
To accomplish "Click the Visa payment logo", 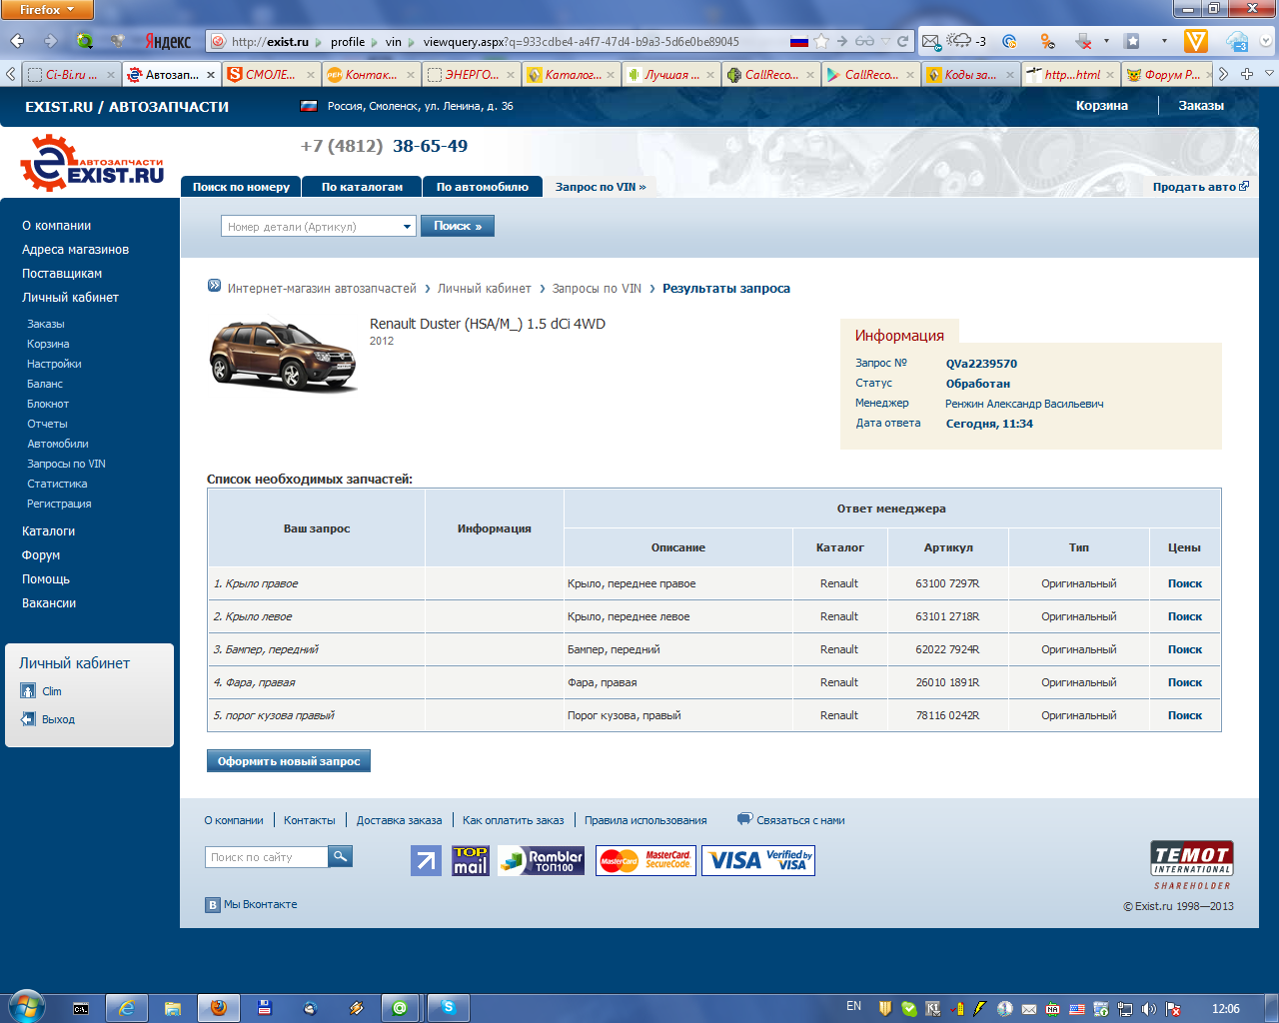I will coord(758,860).
